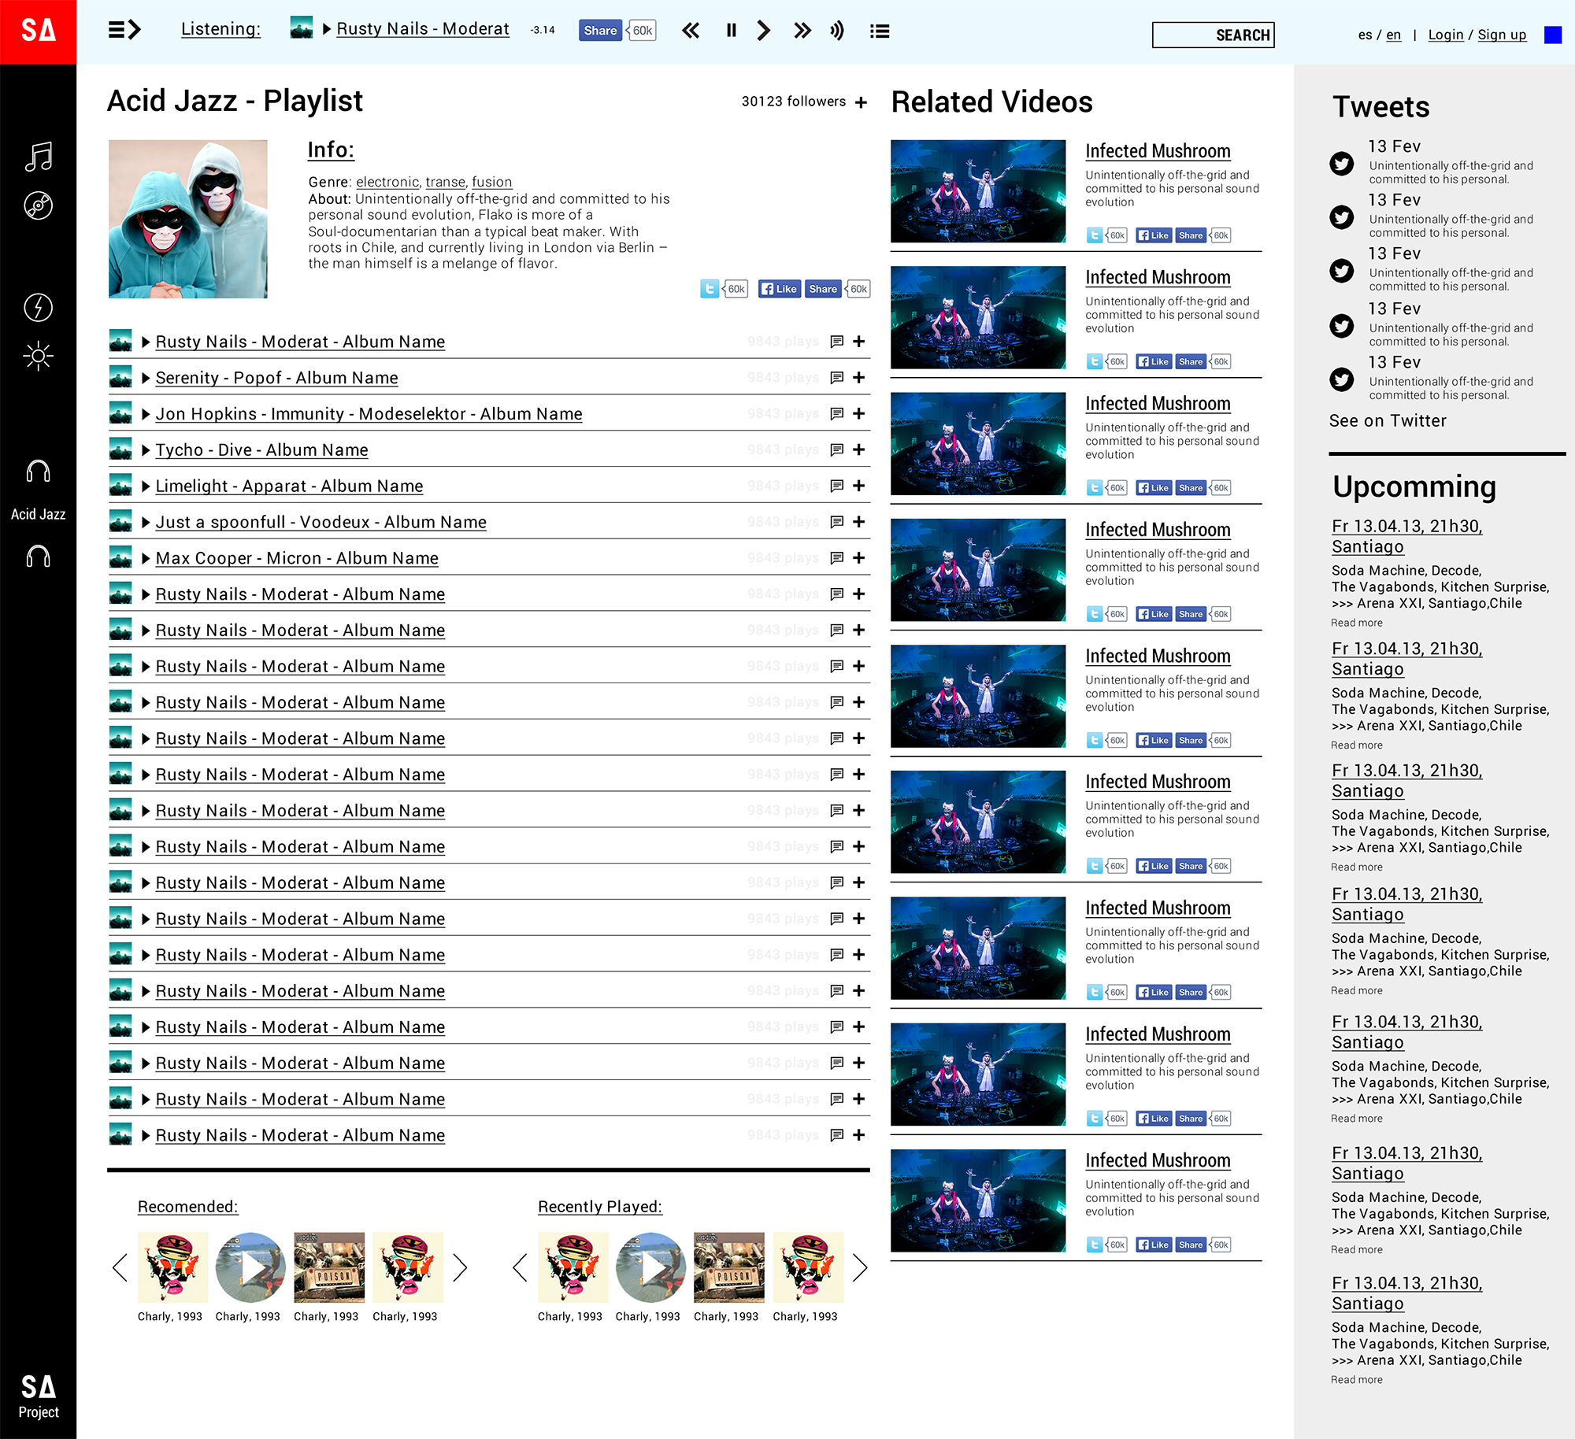Open comments for Just a spoonfull track

837,522
